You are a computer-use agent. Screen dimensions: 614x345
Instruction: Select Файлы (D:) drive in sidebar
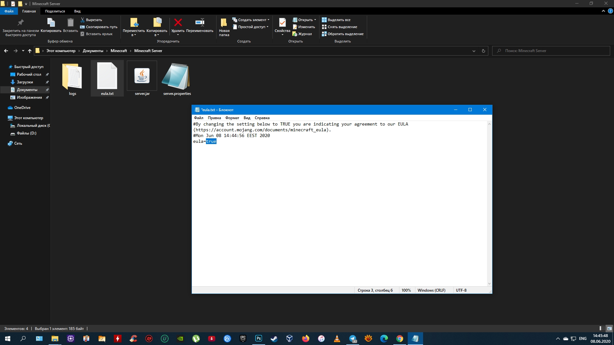coord(27,133)
